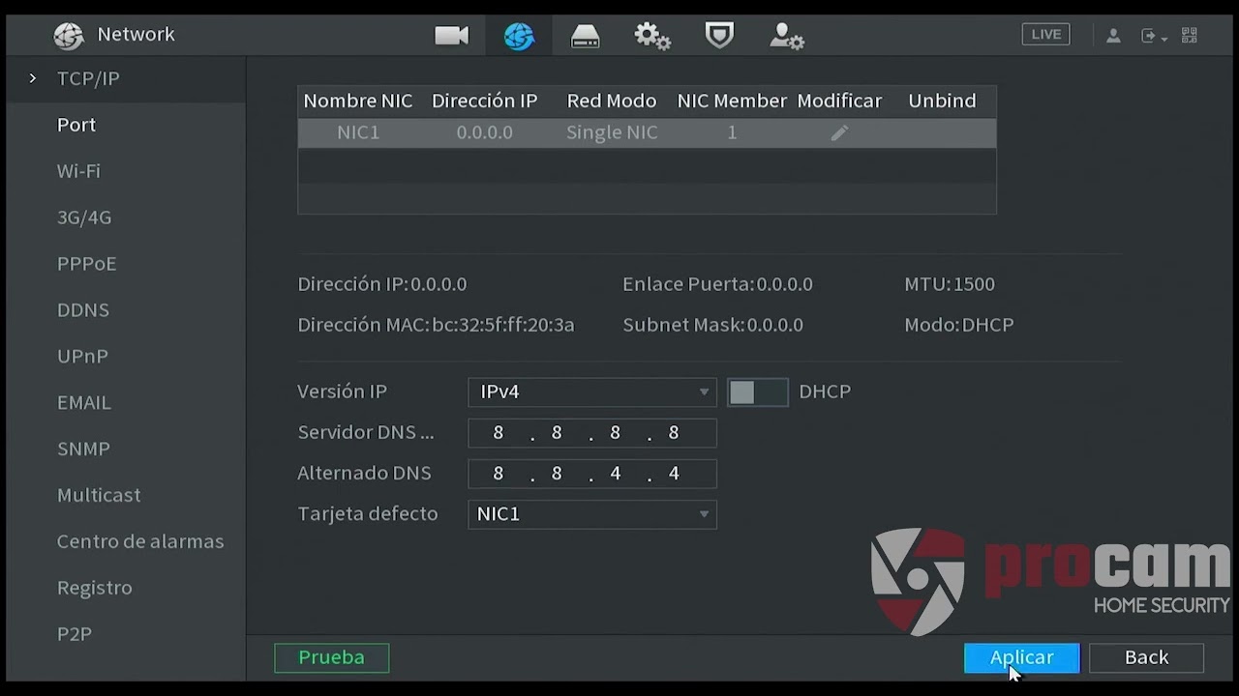Click the Network logo icon

pyautogui.click(x=69, y=36)
